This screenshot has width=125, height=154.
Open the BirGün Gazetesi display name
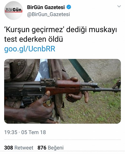click(46, 7)
